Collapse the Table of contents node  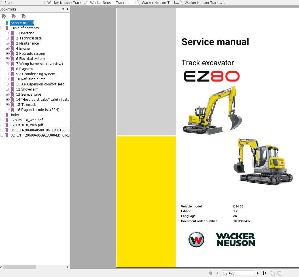[2, 28]
